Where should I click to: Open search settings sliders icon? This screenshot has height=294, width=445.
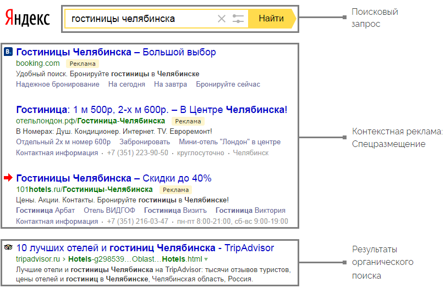coord(238,19)
